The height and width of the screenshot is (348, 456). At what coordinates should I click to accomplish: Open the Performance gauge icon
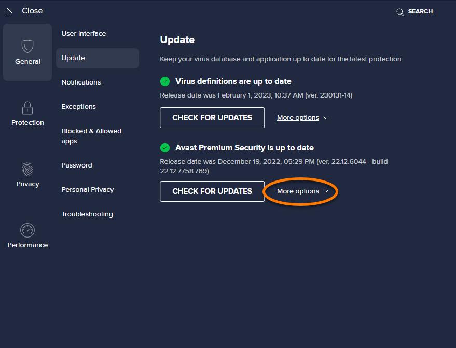pyautogui.click(x=27, y=230)
